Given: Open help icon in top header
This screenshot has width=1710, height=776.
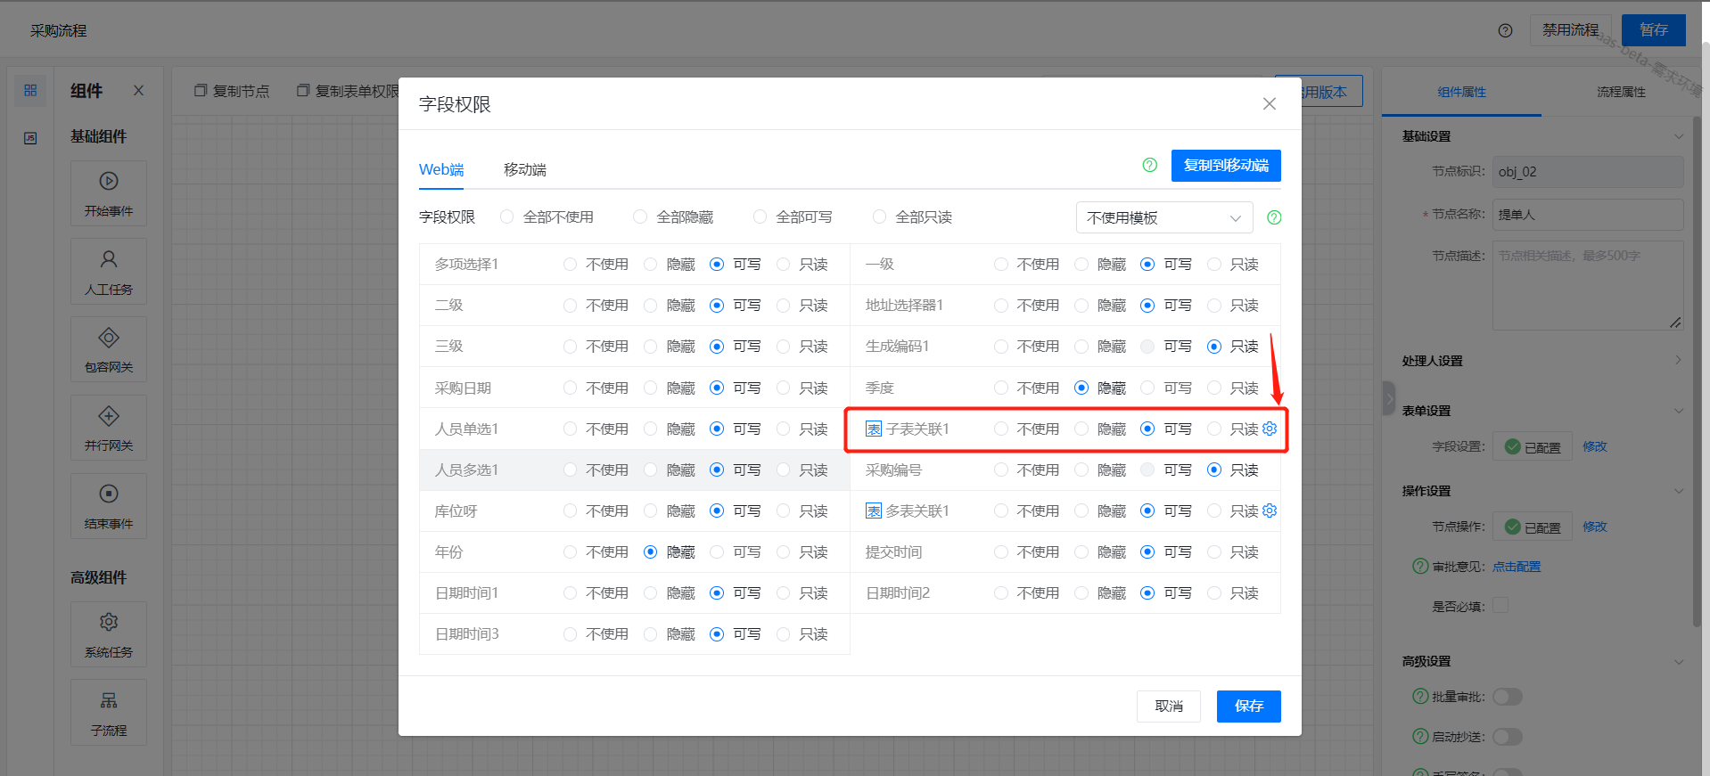Looking at the screenshot, I should click(x=1506, y=30).
